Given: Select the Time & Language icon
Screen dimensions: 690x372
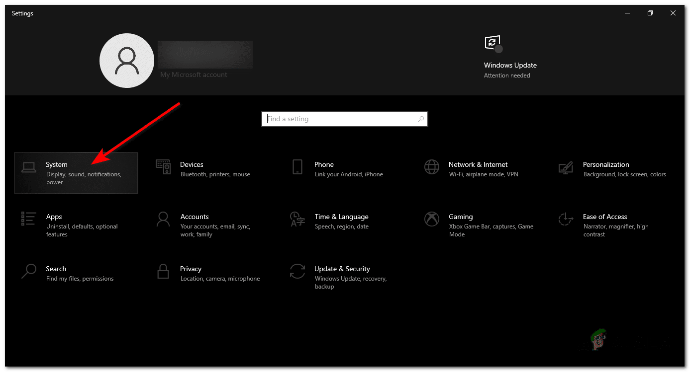Looking at the screenshot, I should pyautogui.click(x=297, y=220).
